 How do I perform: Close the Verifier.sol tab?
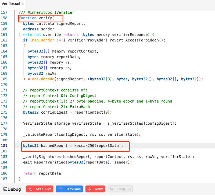[23, 4]
